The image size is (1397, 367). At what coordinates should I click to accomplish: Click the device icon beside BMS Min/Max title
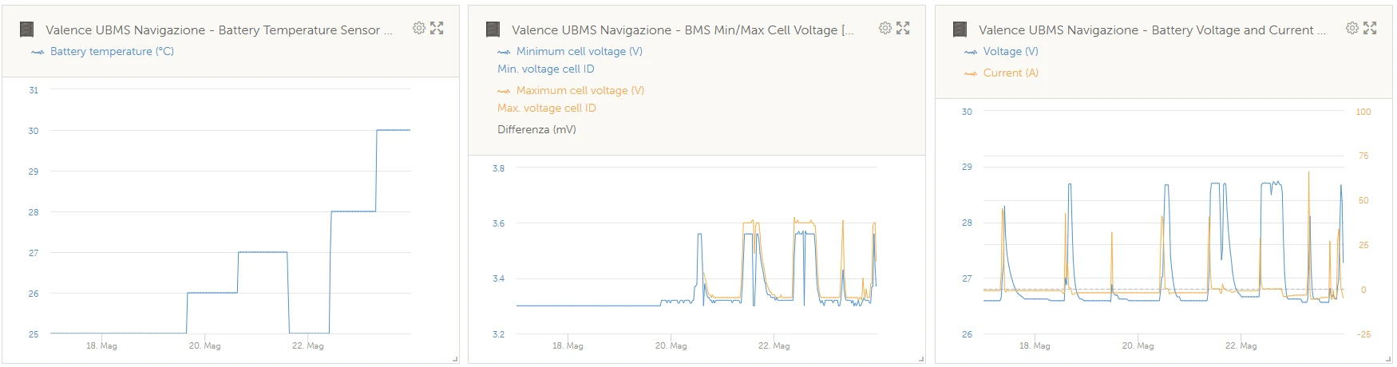click(x=493, y=30)
